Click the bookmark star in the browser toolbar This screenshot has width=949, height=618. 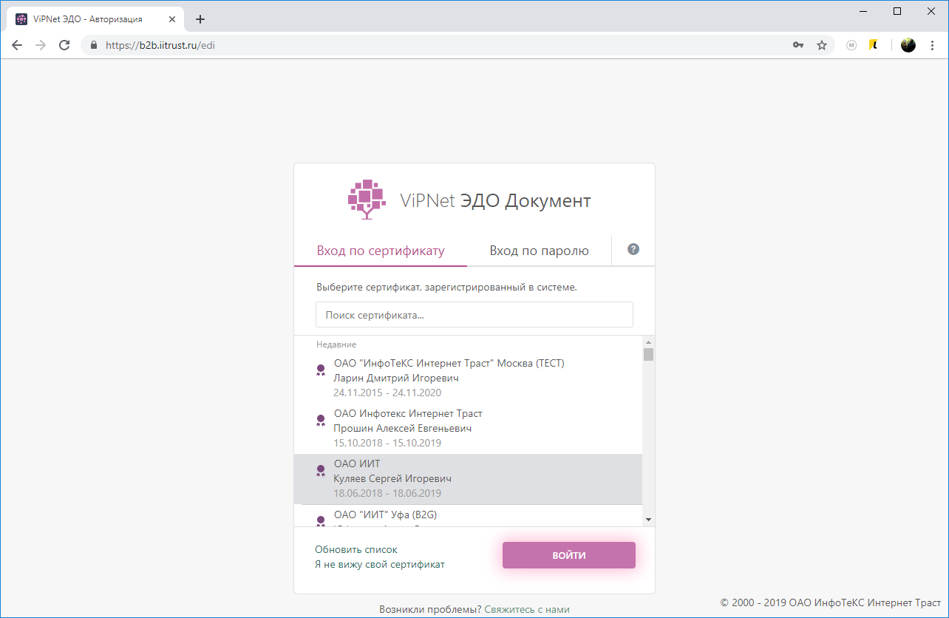[x=822, y=45]
